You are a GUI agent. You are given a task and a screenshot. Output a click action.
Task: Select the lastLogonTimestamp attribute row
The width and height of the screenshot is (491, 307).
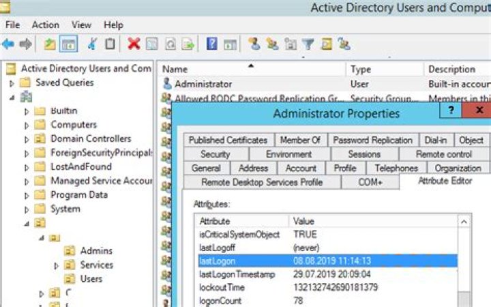327,274
